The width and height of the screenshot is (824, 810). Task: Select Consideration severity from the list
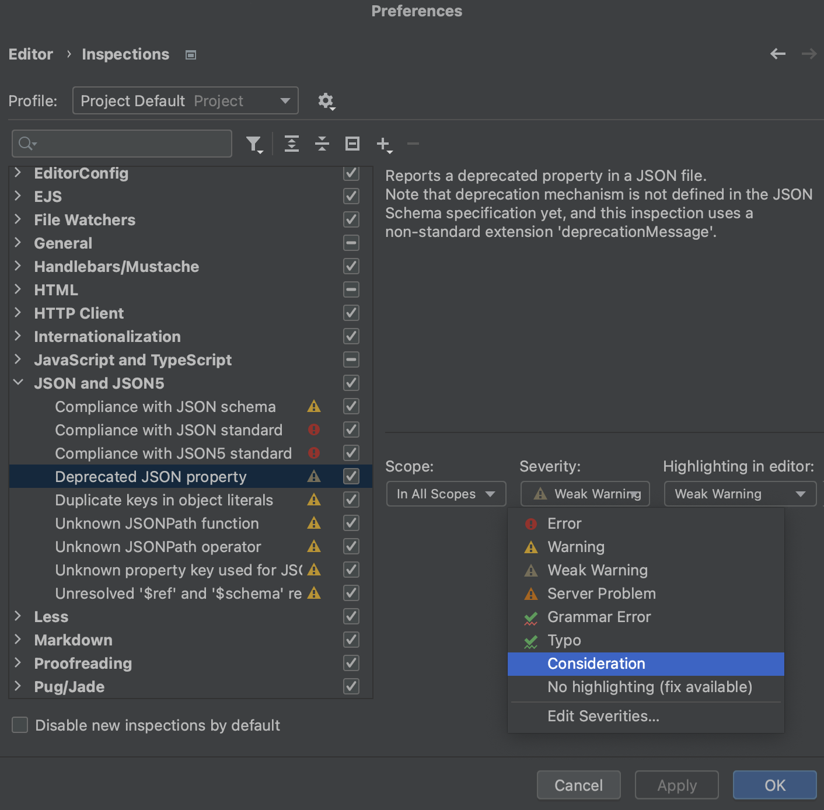click(x=596, y=664)
